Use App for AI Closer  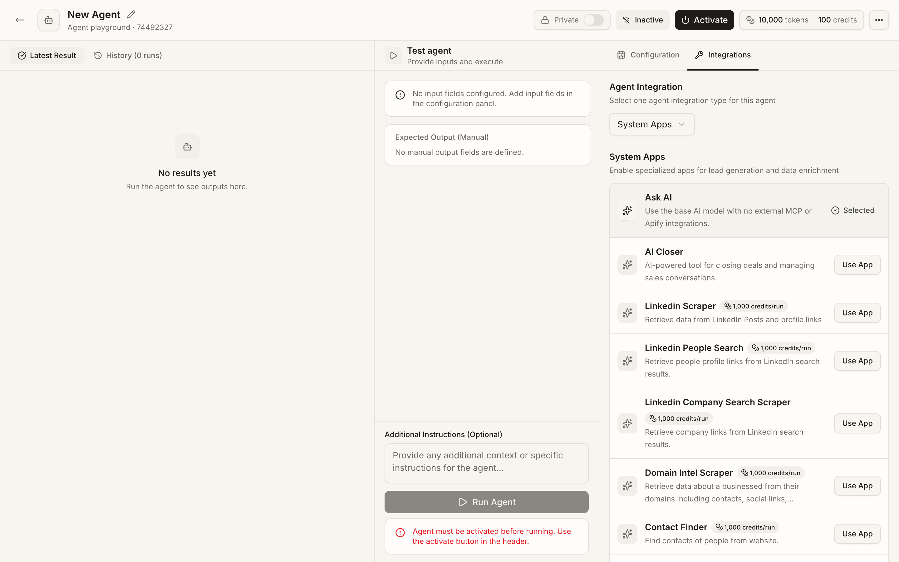pyautogui.click(x=857, y=265)
